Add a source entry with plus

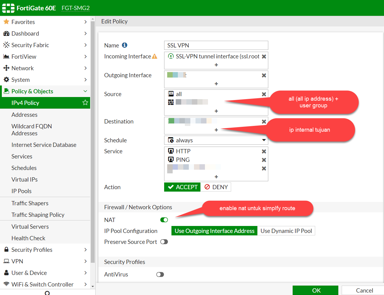tap(216, 111)
